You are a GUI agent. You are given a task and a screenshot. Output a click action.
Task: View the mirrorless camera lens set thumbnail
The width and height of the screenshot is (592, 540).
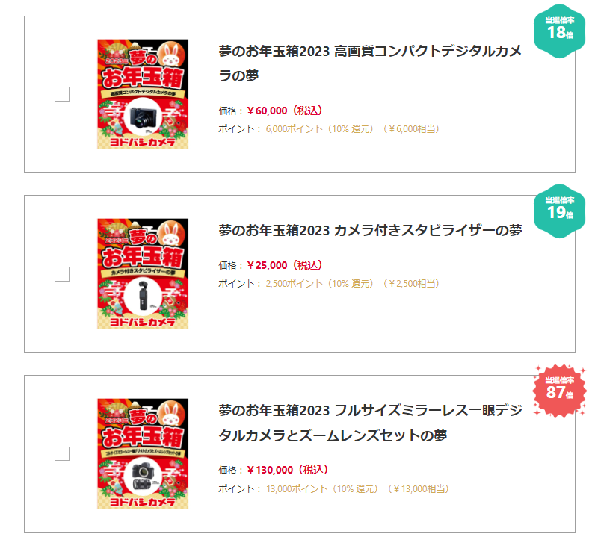pos(143,454)
